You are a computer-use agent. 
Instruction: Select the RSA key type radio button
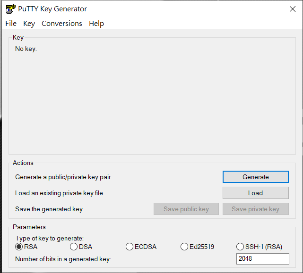19,247
